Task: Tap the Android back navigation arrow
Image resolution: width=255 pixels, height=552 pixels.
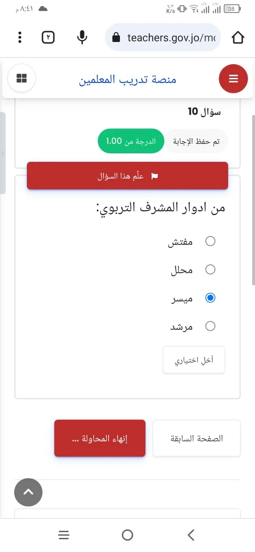Action: click(x=191, y=535)
